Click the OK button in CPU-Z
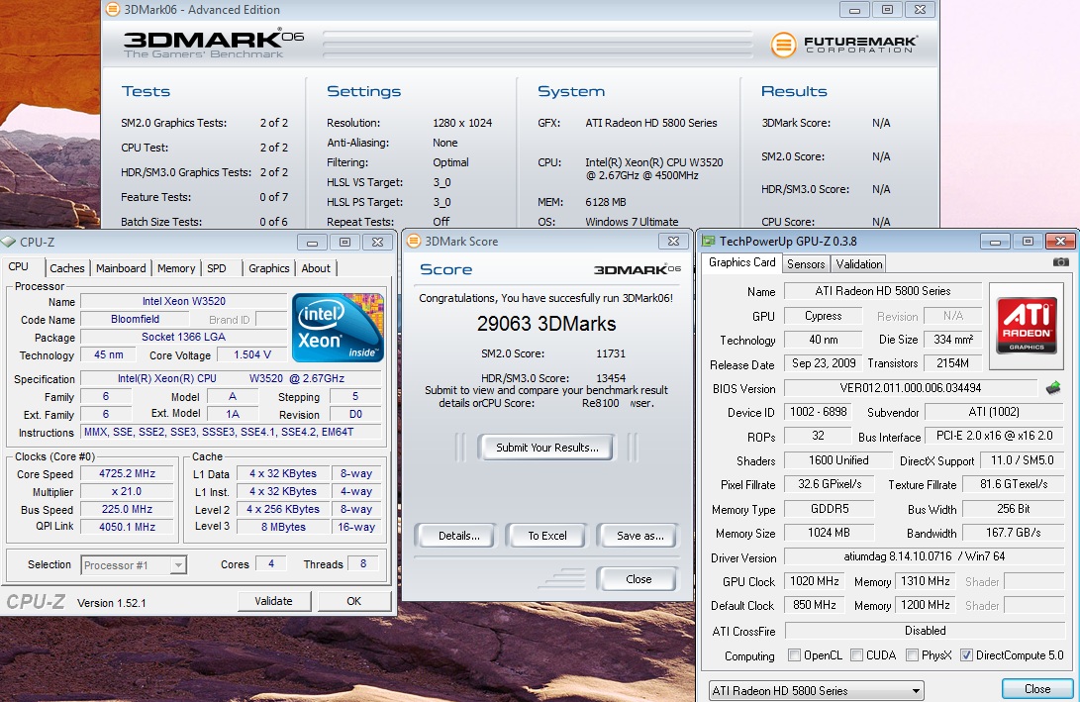Screen dimensions: 1080x702 tap(353, 601)
